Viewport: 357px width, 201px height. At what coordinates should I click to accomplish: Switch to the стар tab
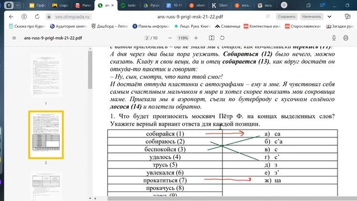tap(60, 5)
